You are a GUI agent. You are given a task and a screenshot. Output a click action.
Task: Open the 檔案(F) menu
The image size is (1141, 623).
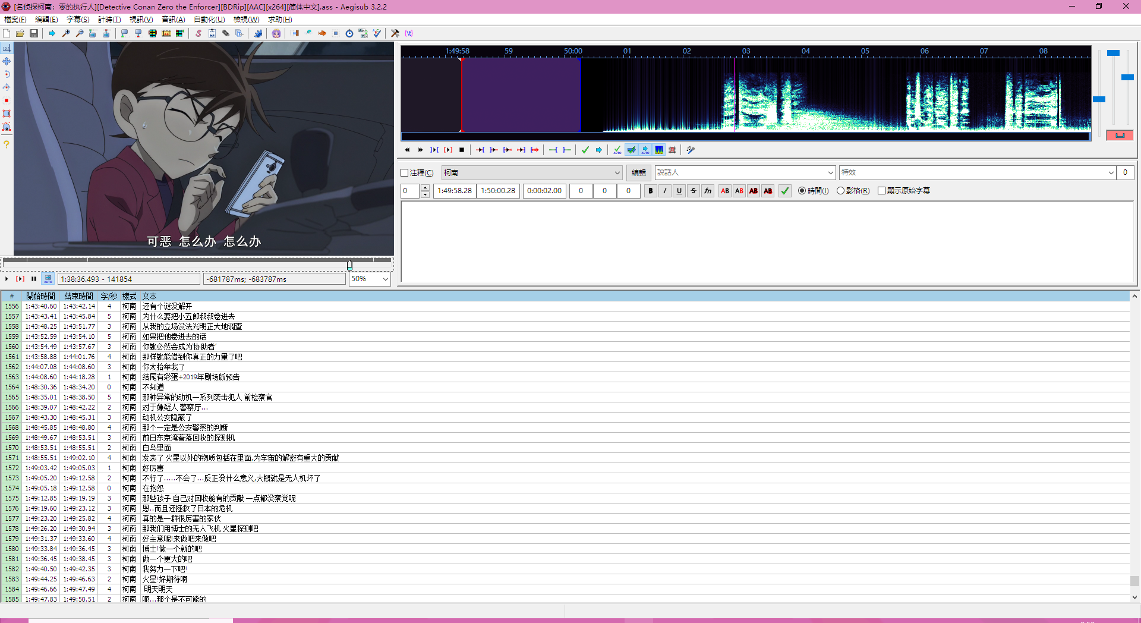[x=15, y=20]
